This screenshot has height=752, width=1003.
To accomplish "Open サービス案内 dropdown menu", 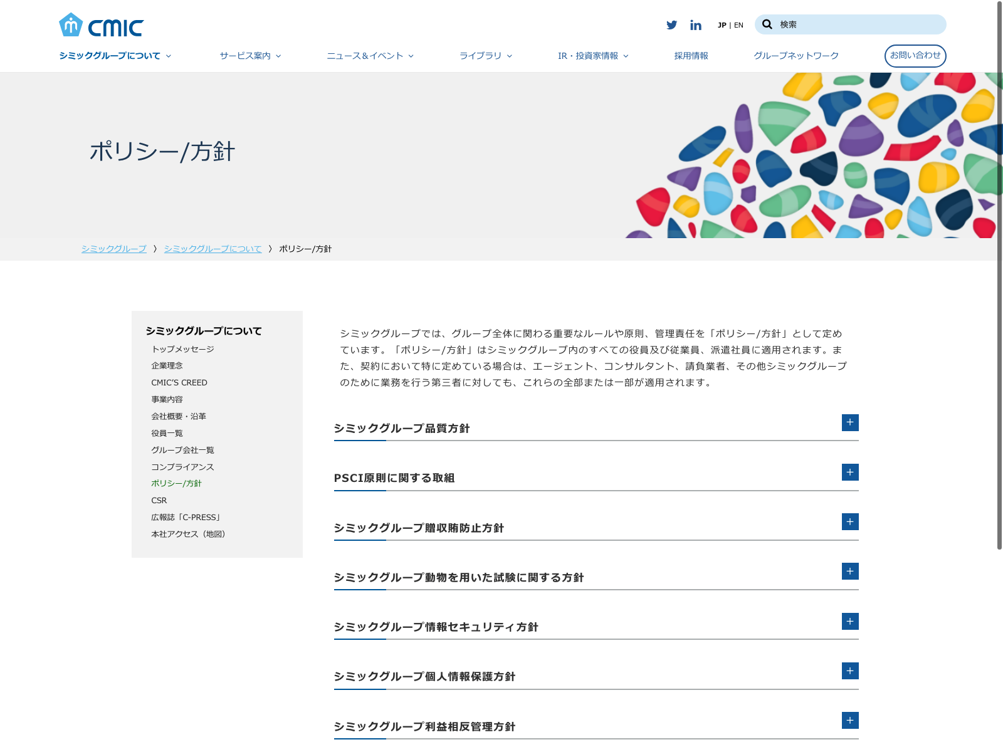I will coord(250,56).
